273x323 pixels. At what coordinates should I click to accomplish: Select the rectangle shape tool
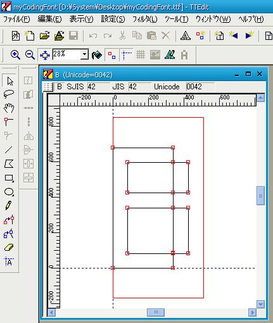9,178
